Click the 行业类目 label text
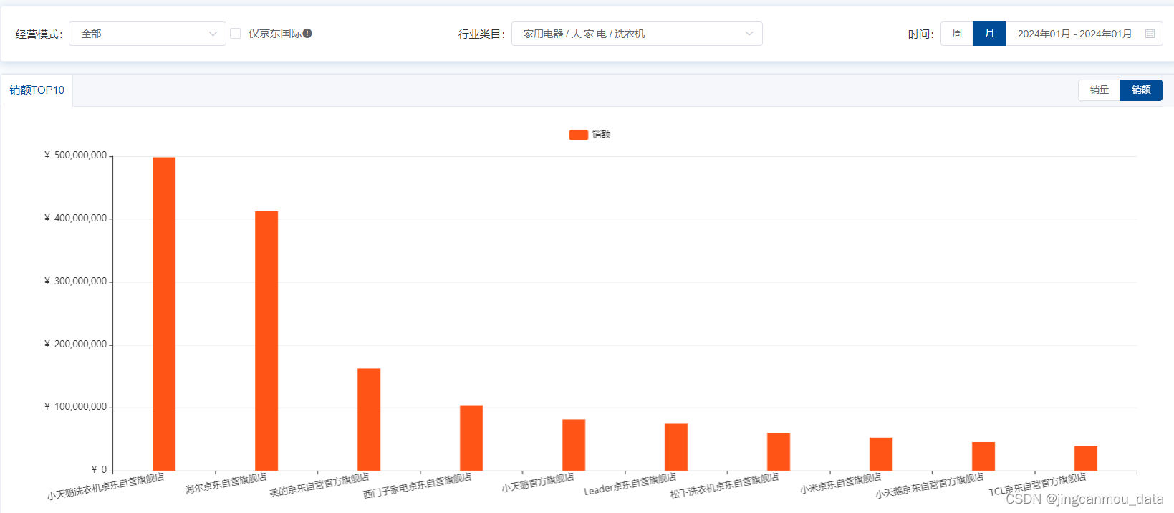 (481, 34)
